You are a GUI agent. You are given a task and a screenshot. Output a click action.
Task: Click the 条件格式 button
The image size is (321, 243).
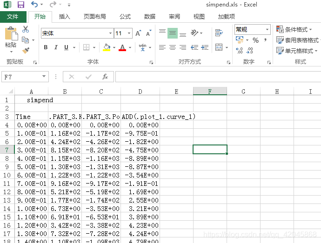pos(296,29)
